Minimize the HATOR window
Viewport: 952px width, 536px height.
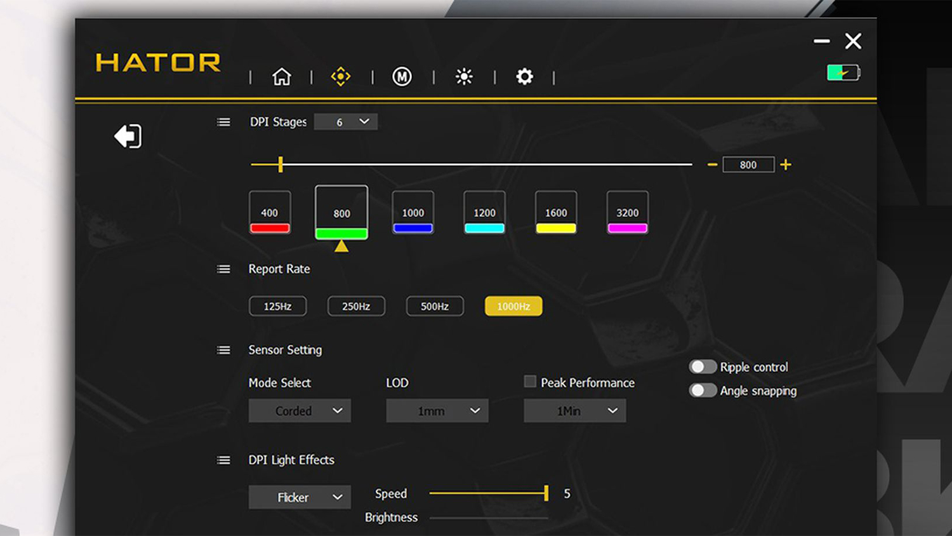(x=822, y=41)
